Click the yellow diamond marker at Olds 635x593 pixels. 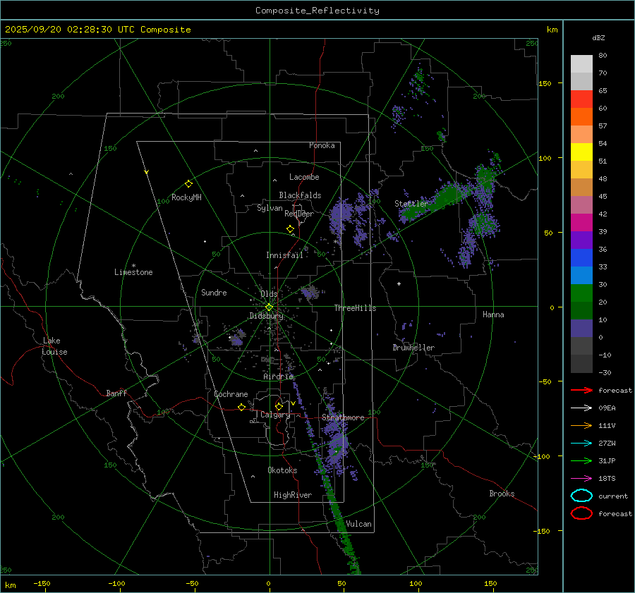(269, 306)
